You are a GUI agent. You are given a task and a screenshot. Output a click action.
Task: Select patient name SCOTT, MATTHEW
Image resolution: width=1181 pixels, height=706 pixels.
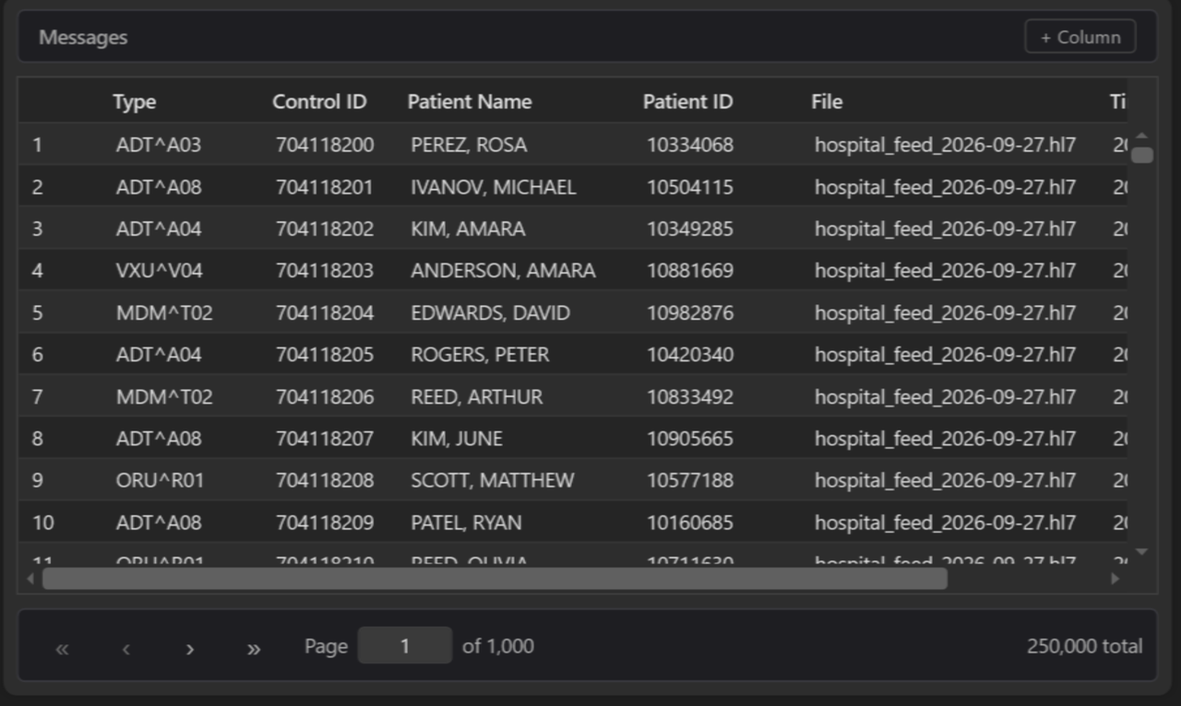pyautogui.click(x=493, y=480)
